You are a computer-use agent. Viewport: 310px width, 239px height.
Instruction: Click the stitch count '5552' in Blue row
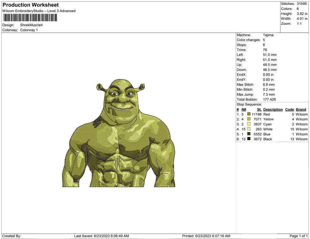pyautogui.click(x=257, y=134)
